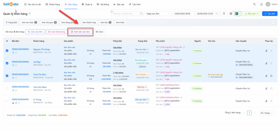Click the search icon beside the order code field
Screen dimensions: 280x132
click(141, 14)
